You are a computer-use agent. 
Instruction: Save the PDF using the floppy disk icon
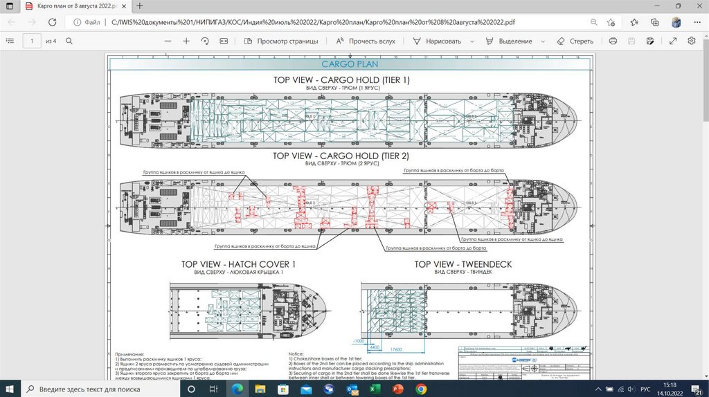631,41
